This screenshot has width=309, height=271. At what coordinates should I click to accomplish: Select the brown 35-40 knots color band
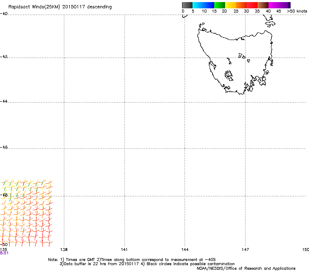click(x=263, y=5)
